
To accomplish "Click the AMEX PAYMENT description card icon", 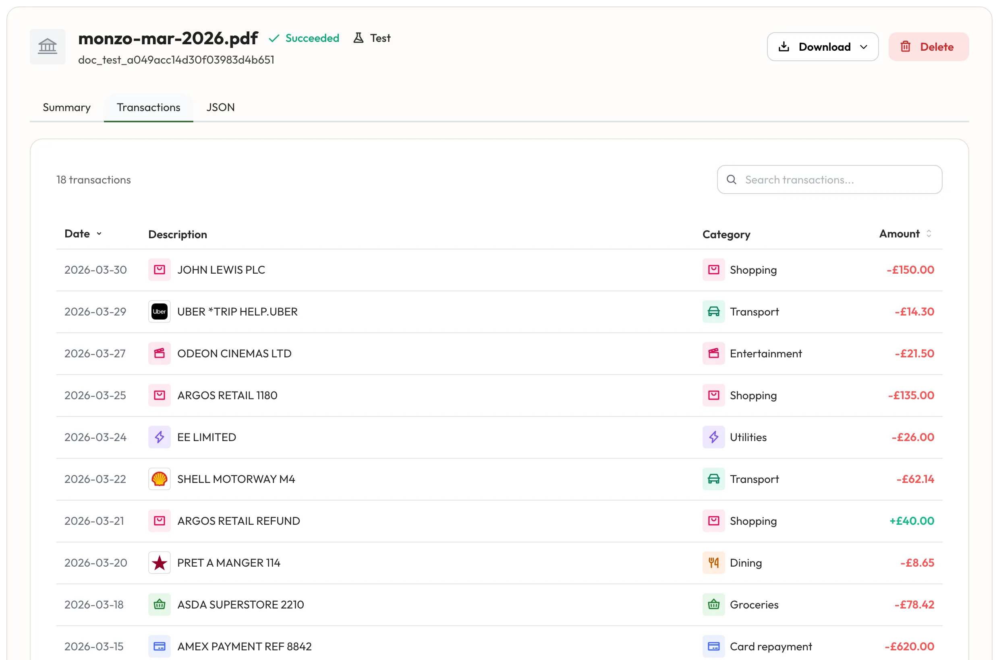I will coord(159,647).
